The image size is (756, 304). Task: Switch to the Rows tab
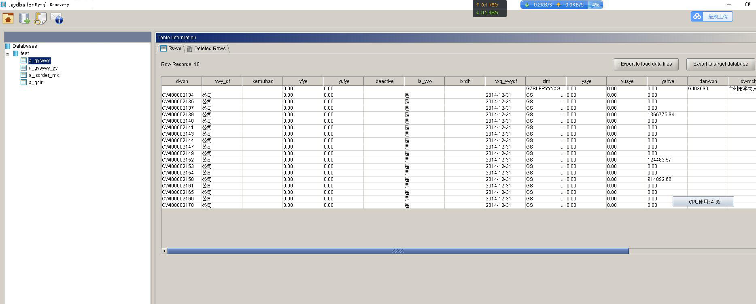(171, 48)
